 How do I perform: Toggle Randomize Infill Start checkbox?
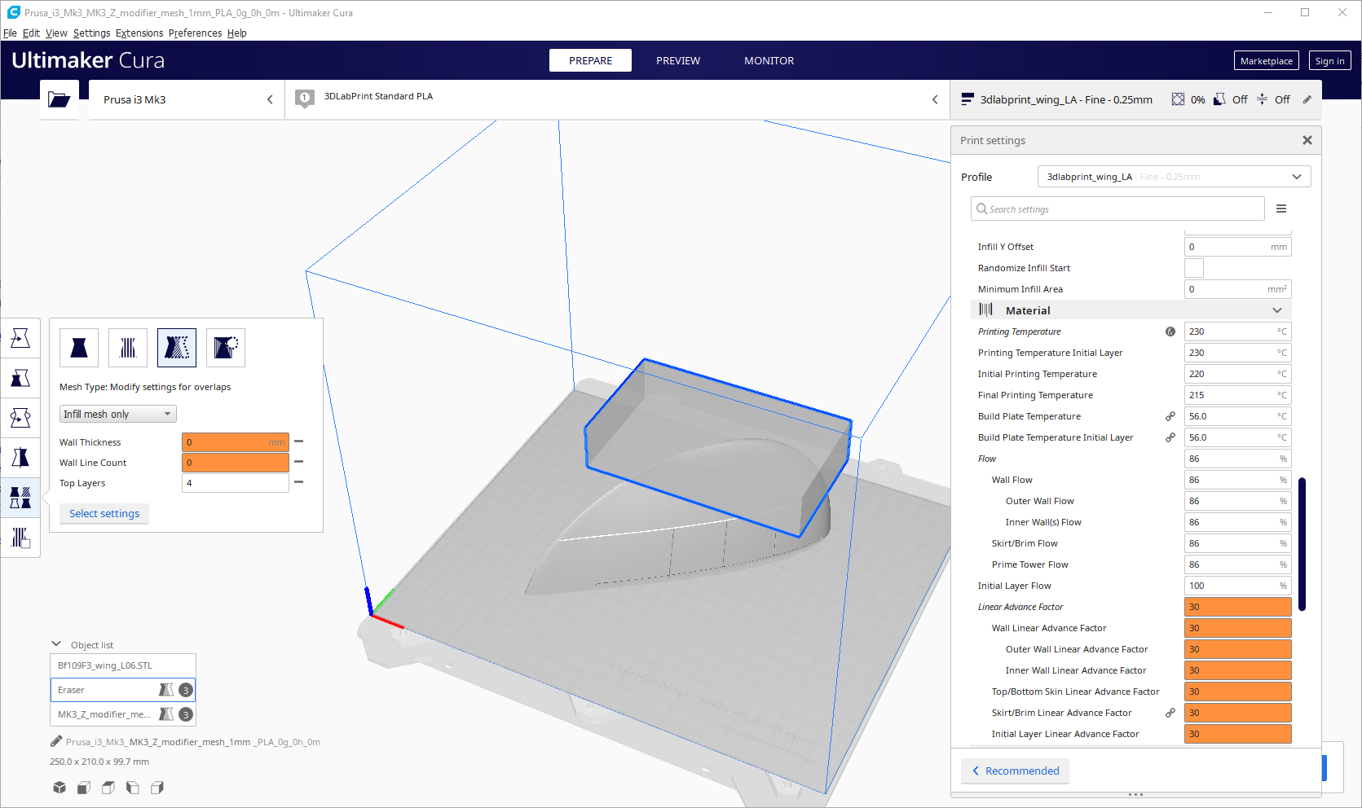[x=1193, y=268]
